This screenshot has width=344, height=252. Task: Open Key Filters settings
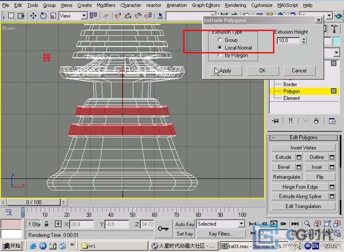point(221,233)
